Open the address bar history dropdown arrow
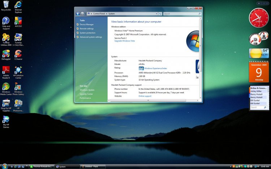Viewport: 271px width, 169px height. (x=156, y=14)
